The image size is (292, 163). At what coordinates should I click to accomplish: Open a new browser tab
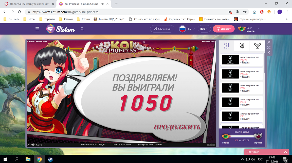coord(116,4)
